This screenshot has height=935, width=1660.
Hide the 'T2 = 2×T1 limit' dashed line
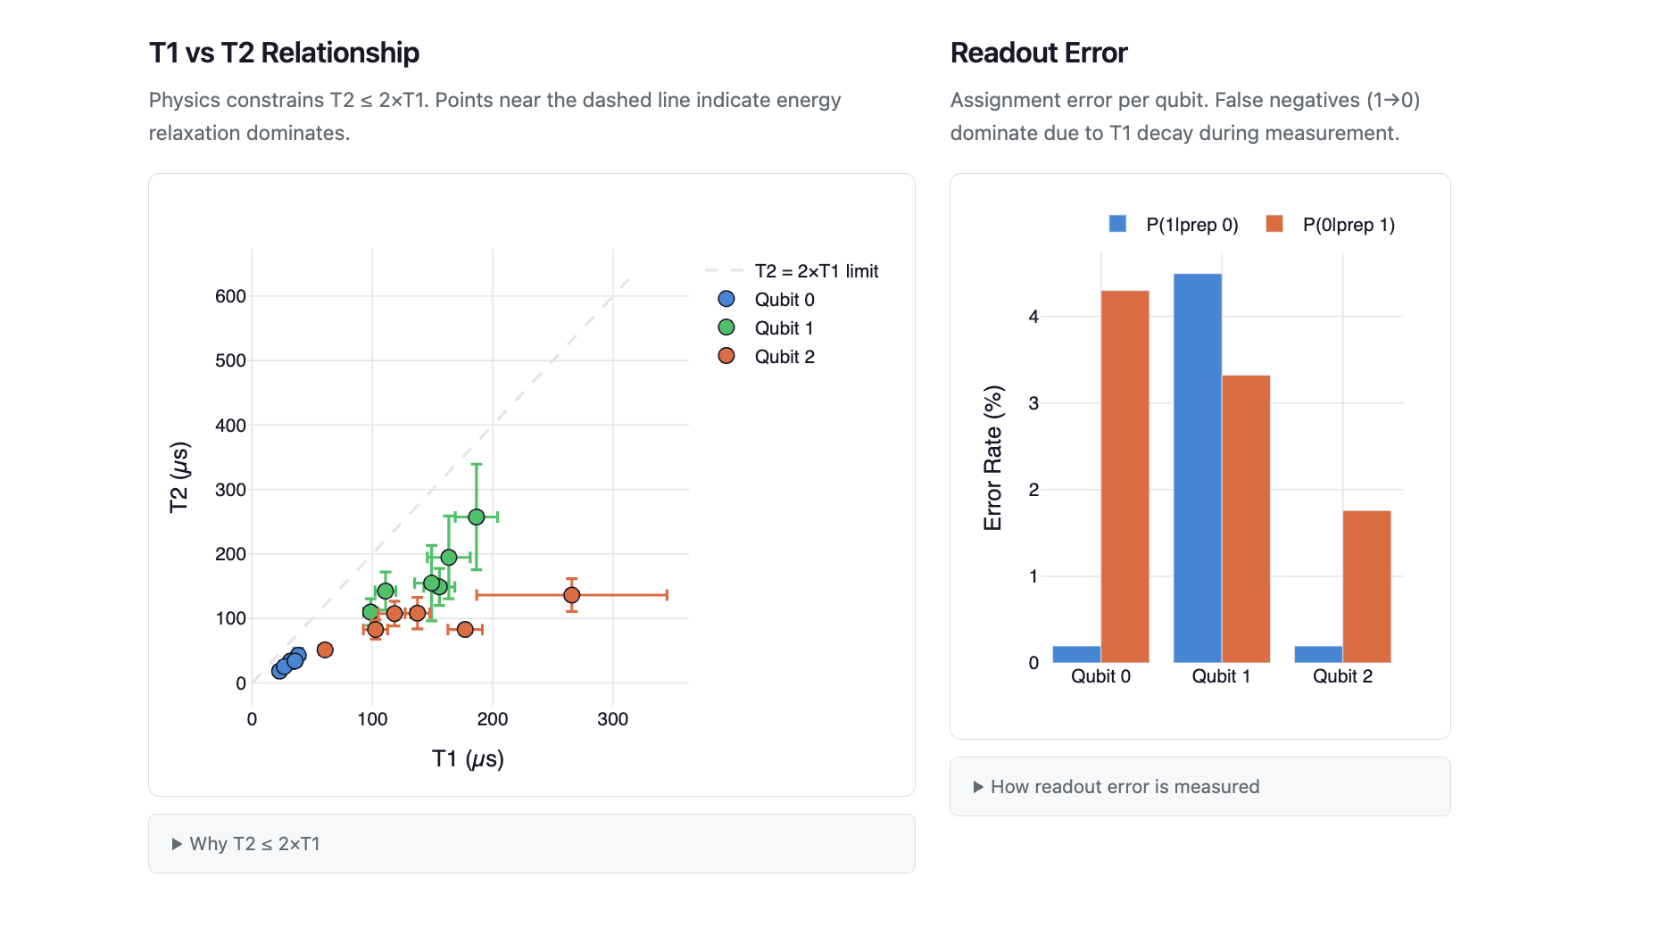[x=816, y=271]
